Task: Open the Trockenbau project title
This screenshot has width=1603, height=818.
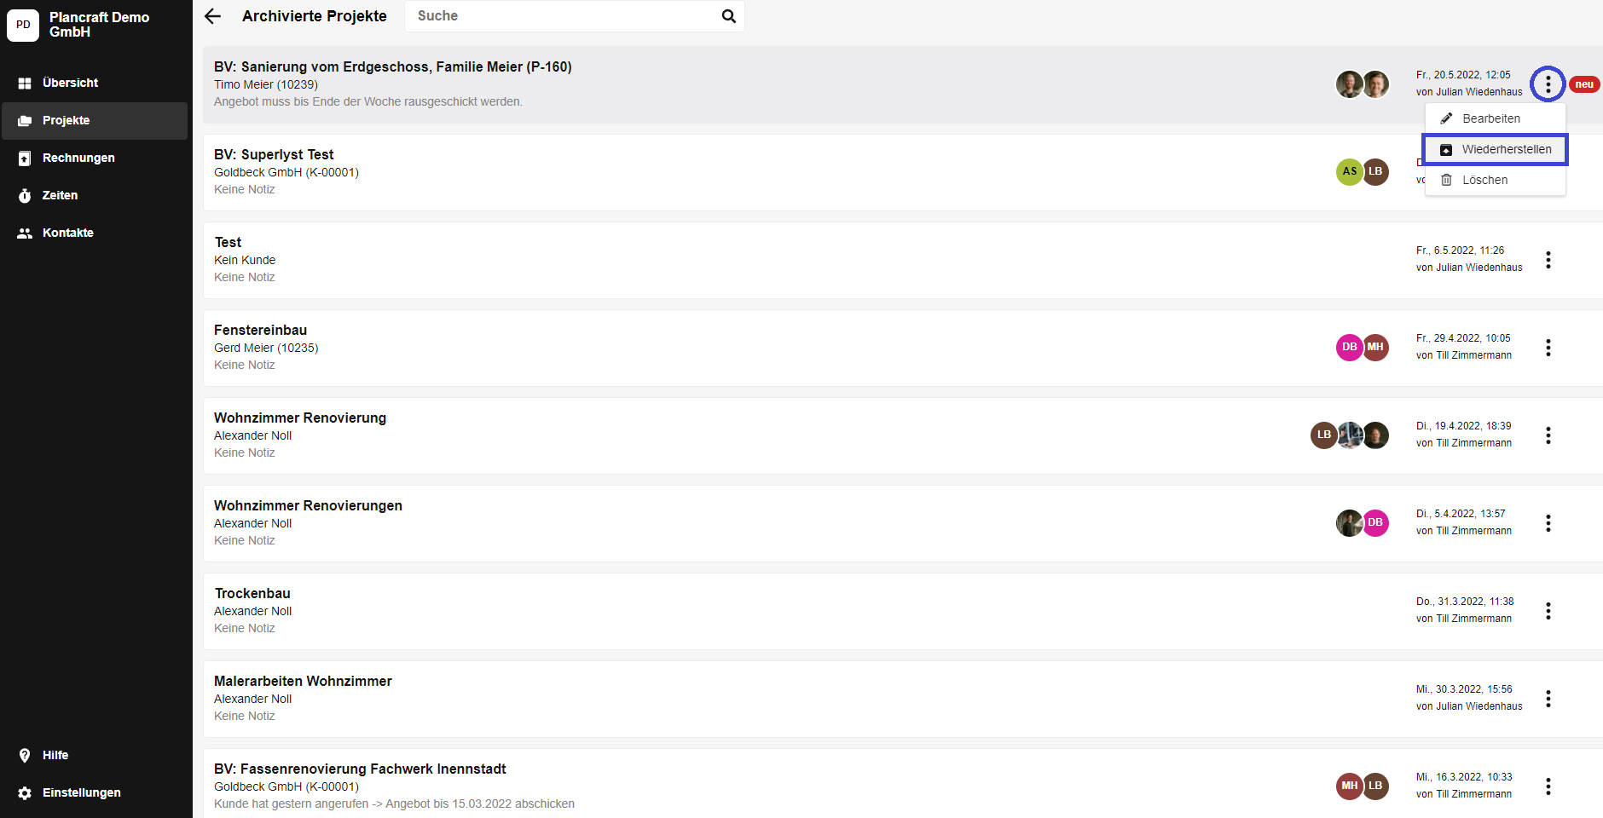Action: point(252,594)
